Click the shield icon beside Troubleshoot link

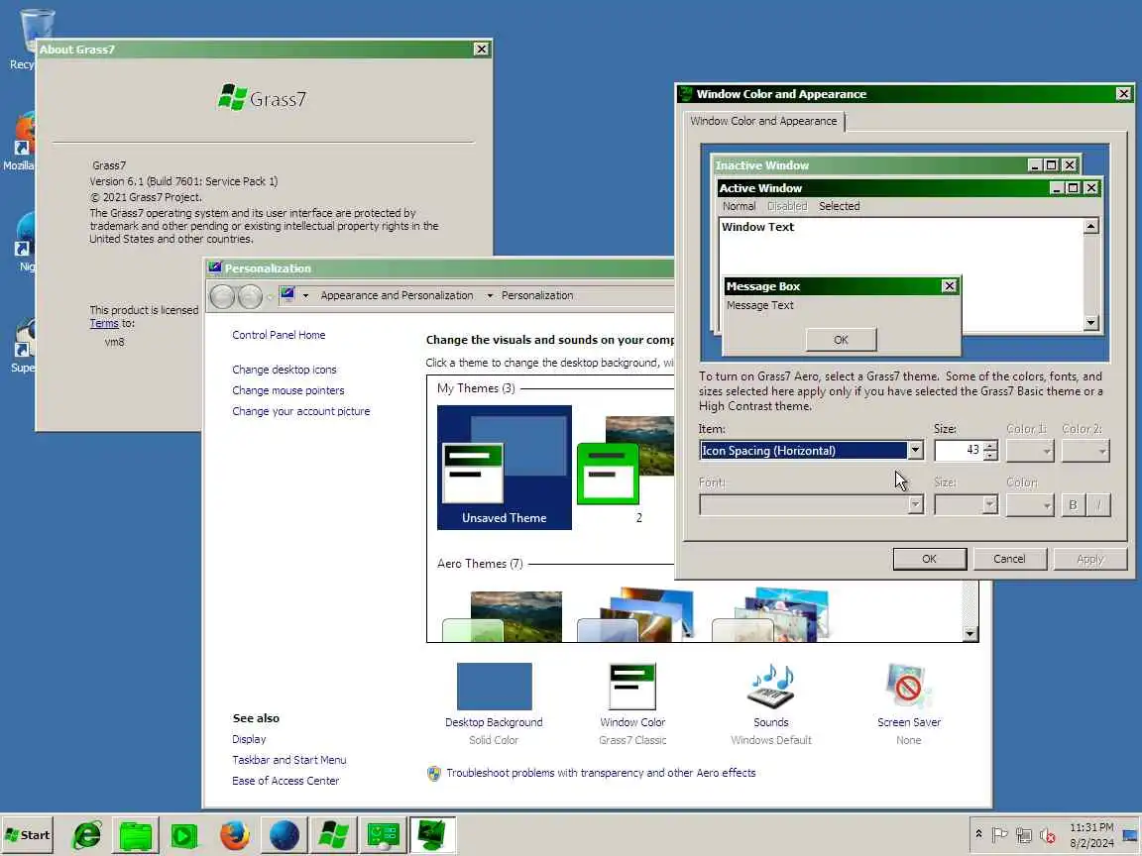[x=434, y=773]
